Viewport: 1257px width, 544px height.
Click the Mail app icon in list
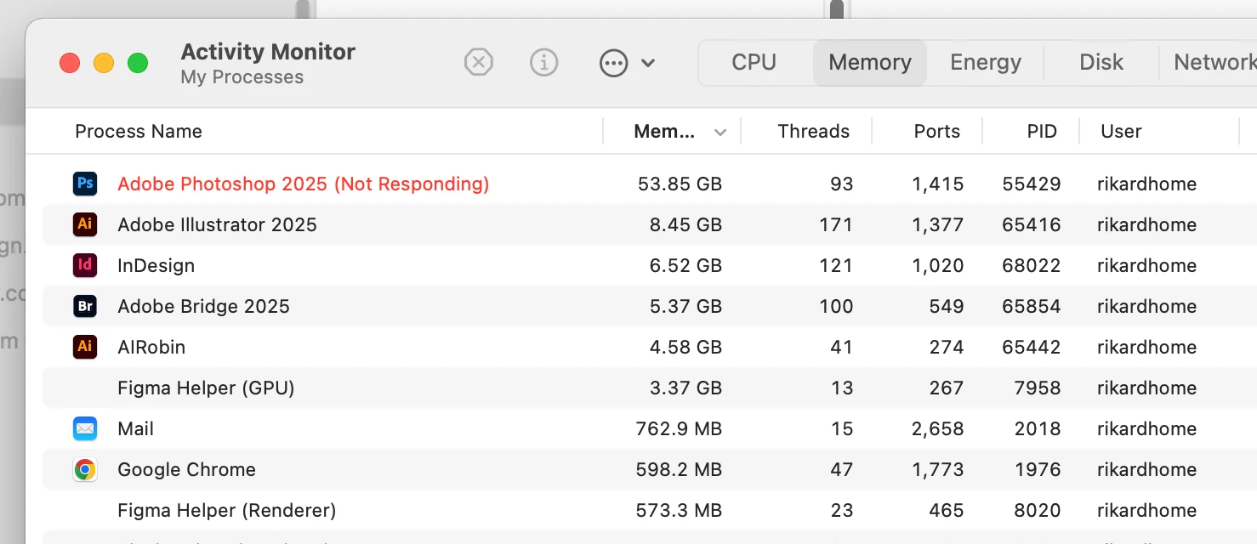point(85,428)
